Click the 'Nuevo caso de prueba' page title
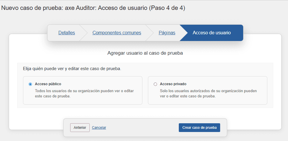The width and height of the screenshot is (288, 141). click(x=93, y=8)
